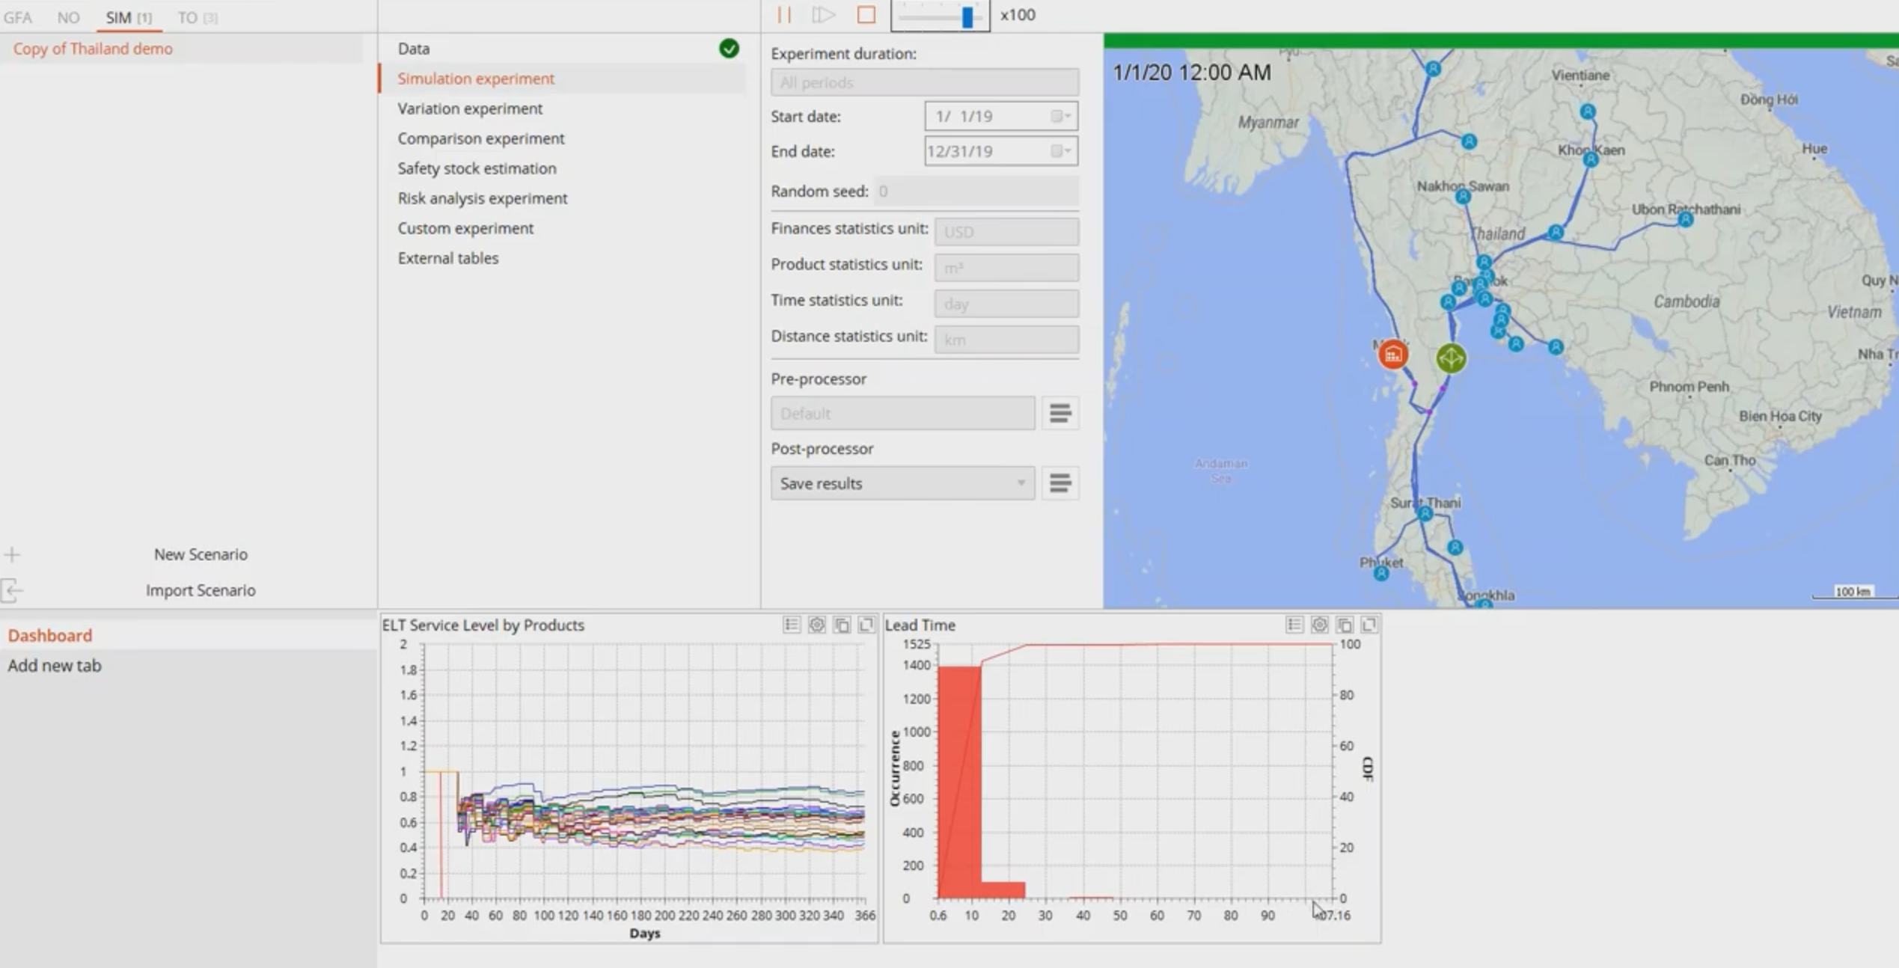Viewport: 1899px width, 968px height.
Task: Stop the simulation with the square button
Action: (x=866, y=15)
